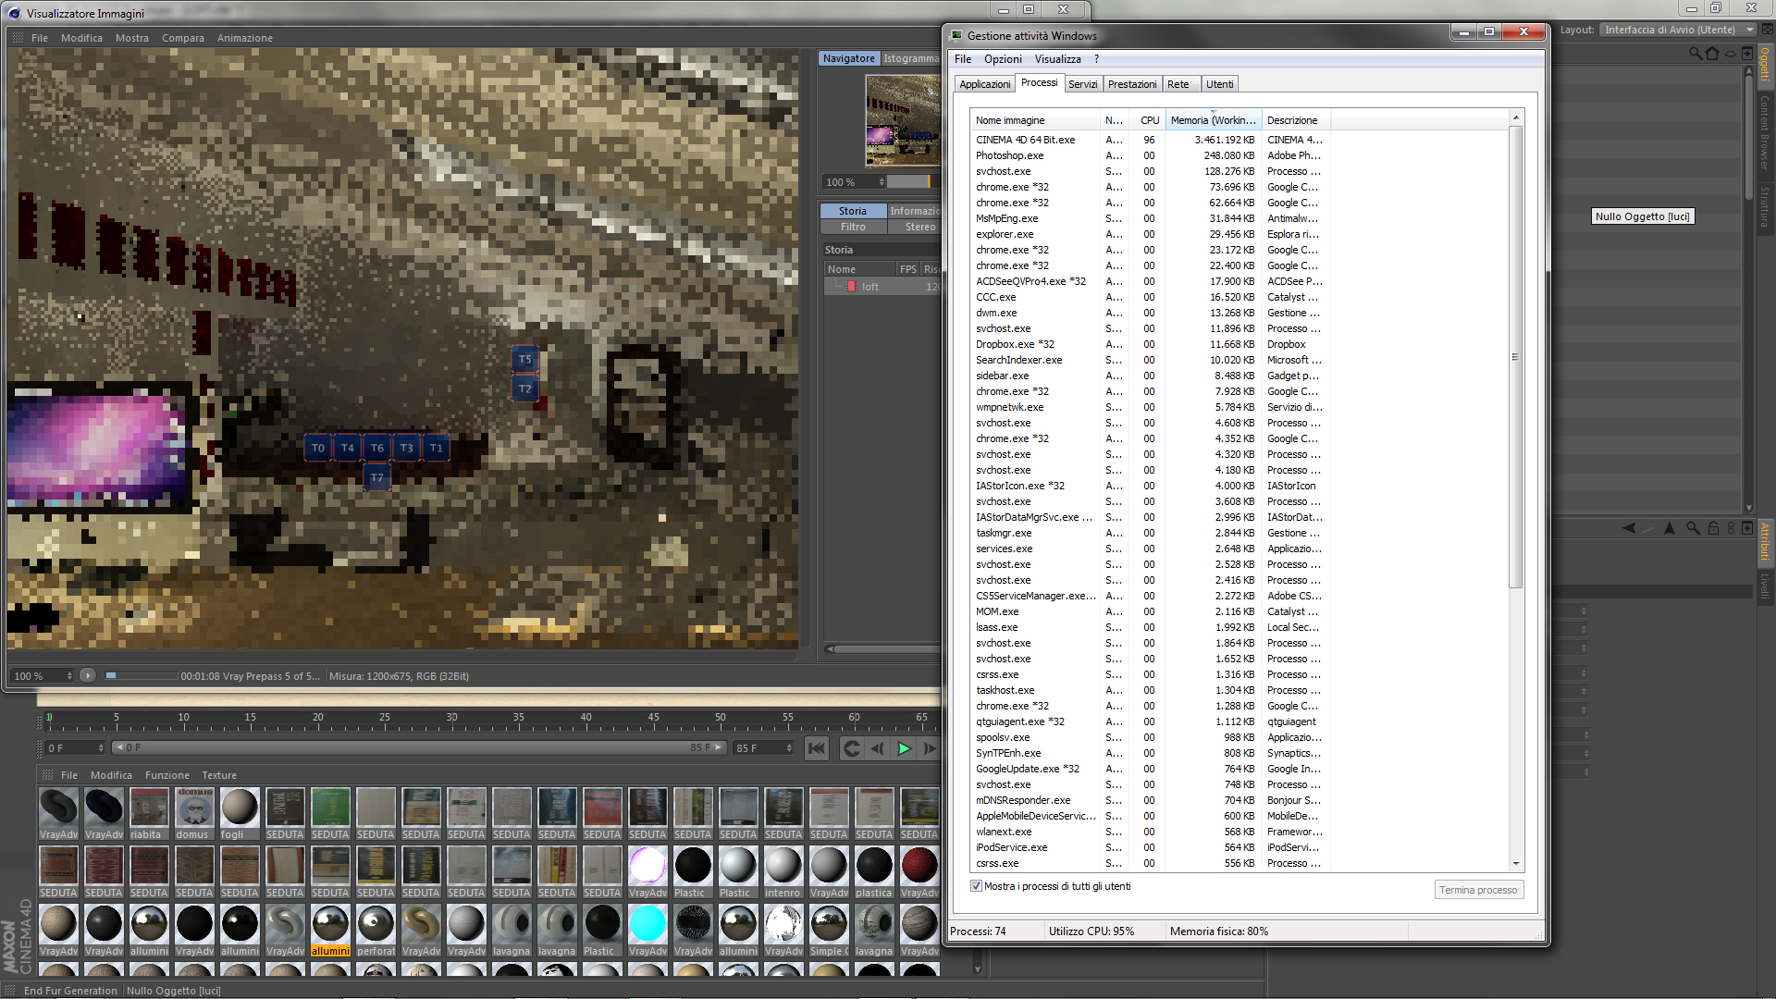
Task: Select the cyan VrayAdv material
Action: click(647, 923)
